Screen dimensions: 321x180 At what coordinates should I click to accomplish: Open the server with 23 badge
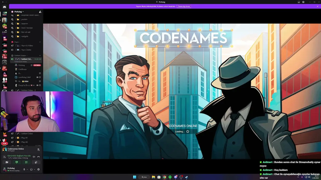coord(5,26)
